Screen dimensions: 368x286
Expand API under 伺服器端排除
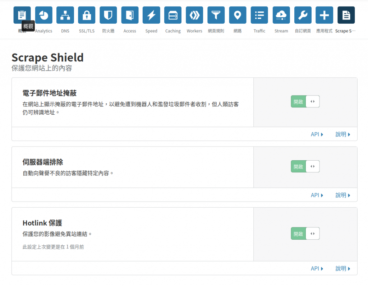click(x=317, y=195)
